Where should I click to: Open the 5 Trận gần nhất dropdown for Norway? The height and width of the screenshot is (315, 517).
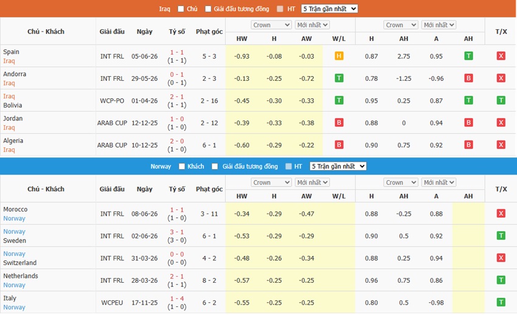(x=338, y=167)
